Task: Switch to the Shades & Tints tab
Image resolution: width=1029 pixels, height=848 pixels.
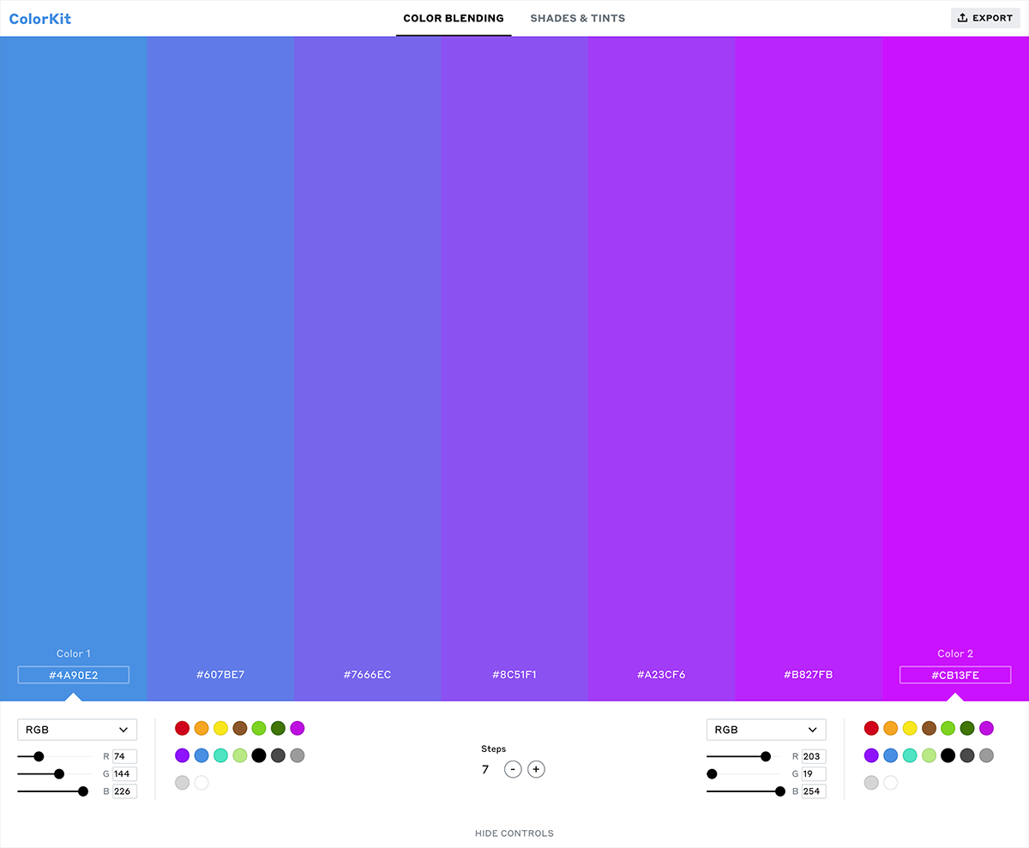Action: click(577, 18)
